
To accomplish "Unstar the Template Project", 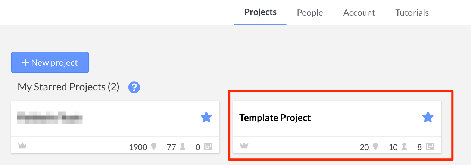I will [x=428, y=118].
